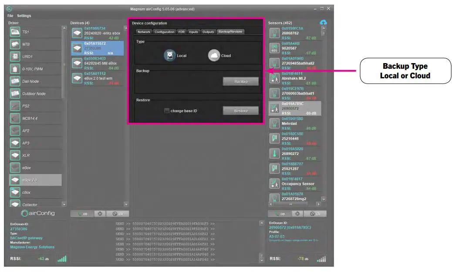Image resolution: width=452 pixels, height=275 pixels.
Task: Select highlighted sensor 26900572 row
Action: click(x=295, y=108)
